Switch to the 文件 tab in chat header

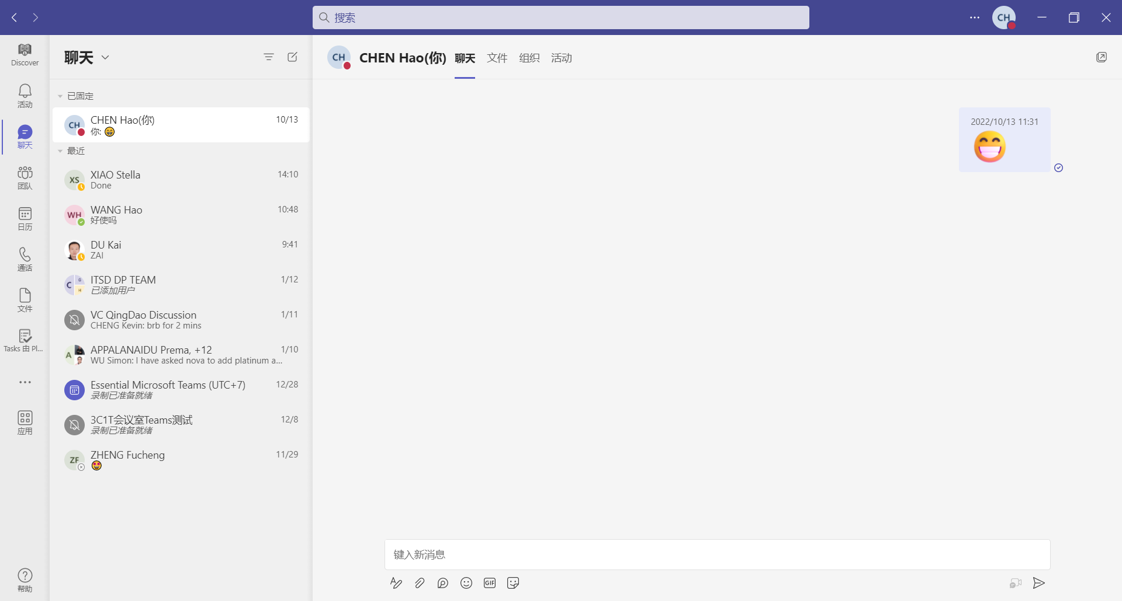[497, 58]
